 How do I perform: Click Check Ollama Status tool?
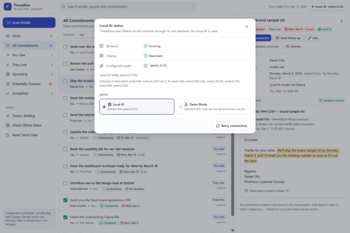point(29,125)
